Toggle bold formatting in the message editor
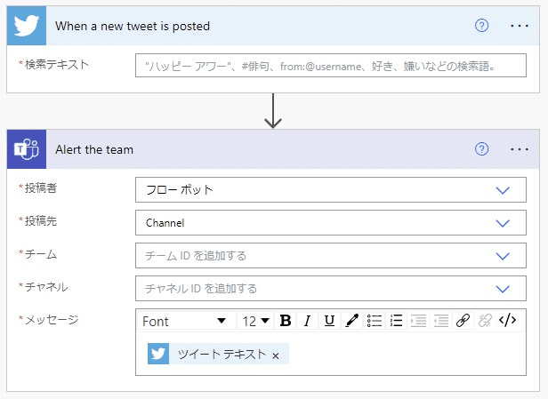 point(286,321)
